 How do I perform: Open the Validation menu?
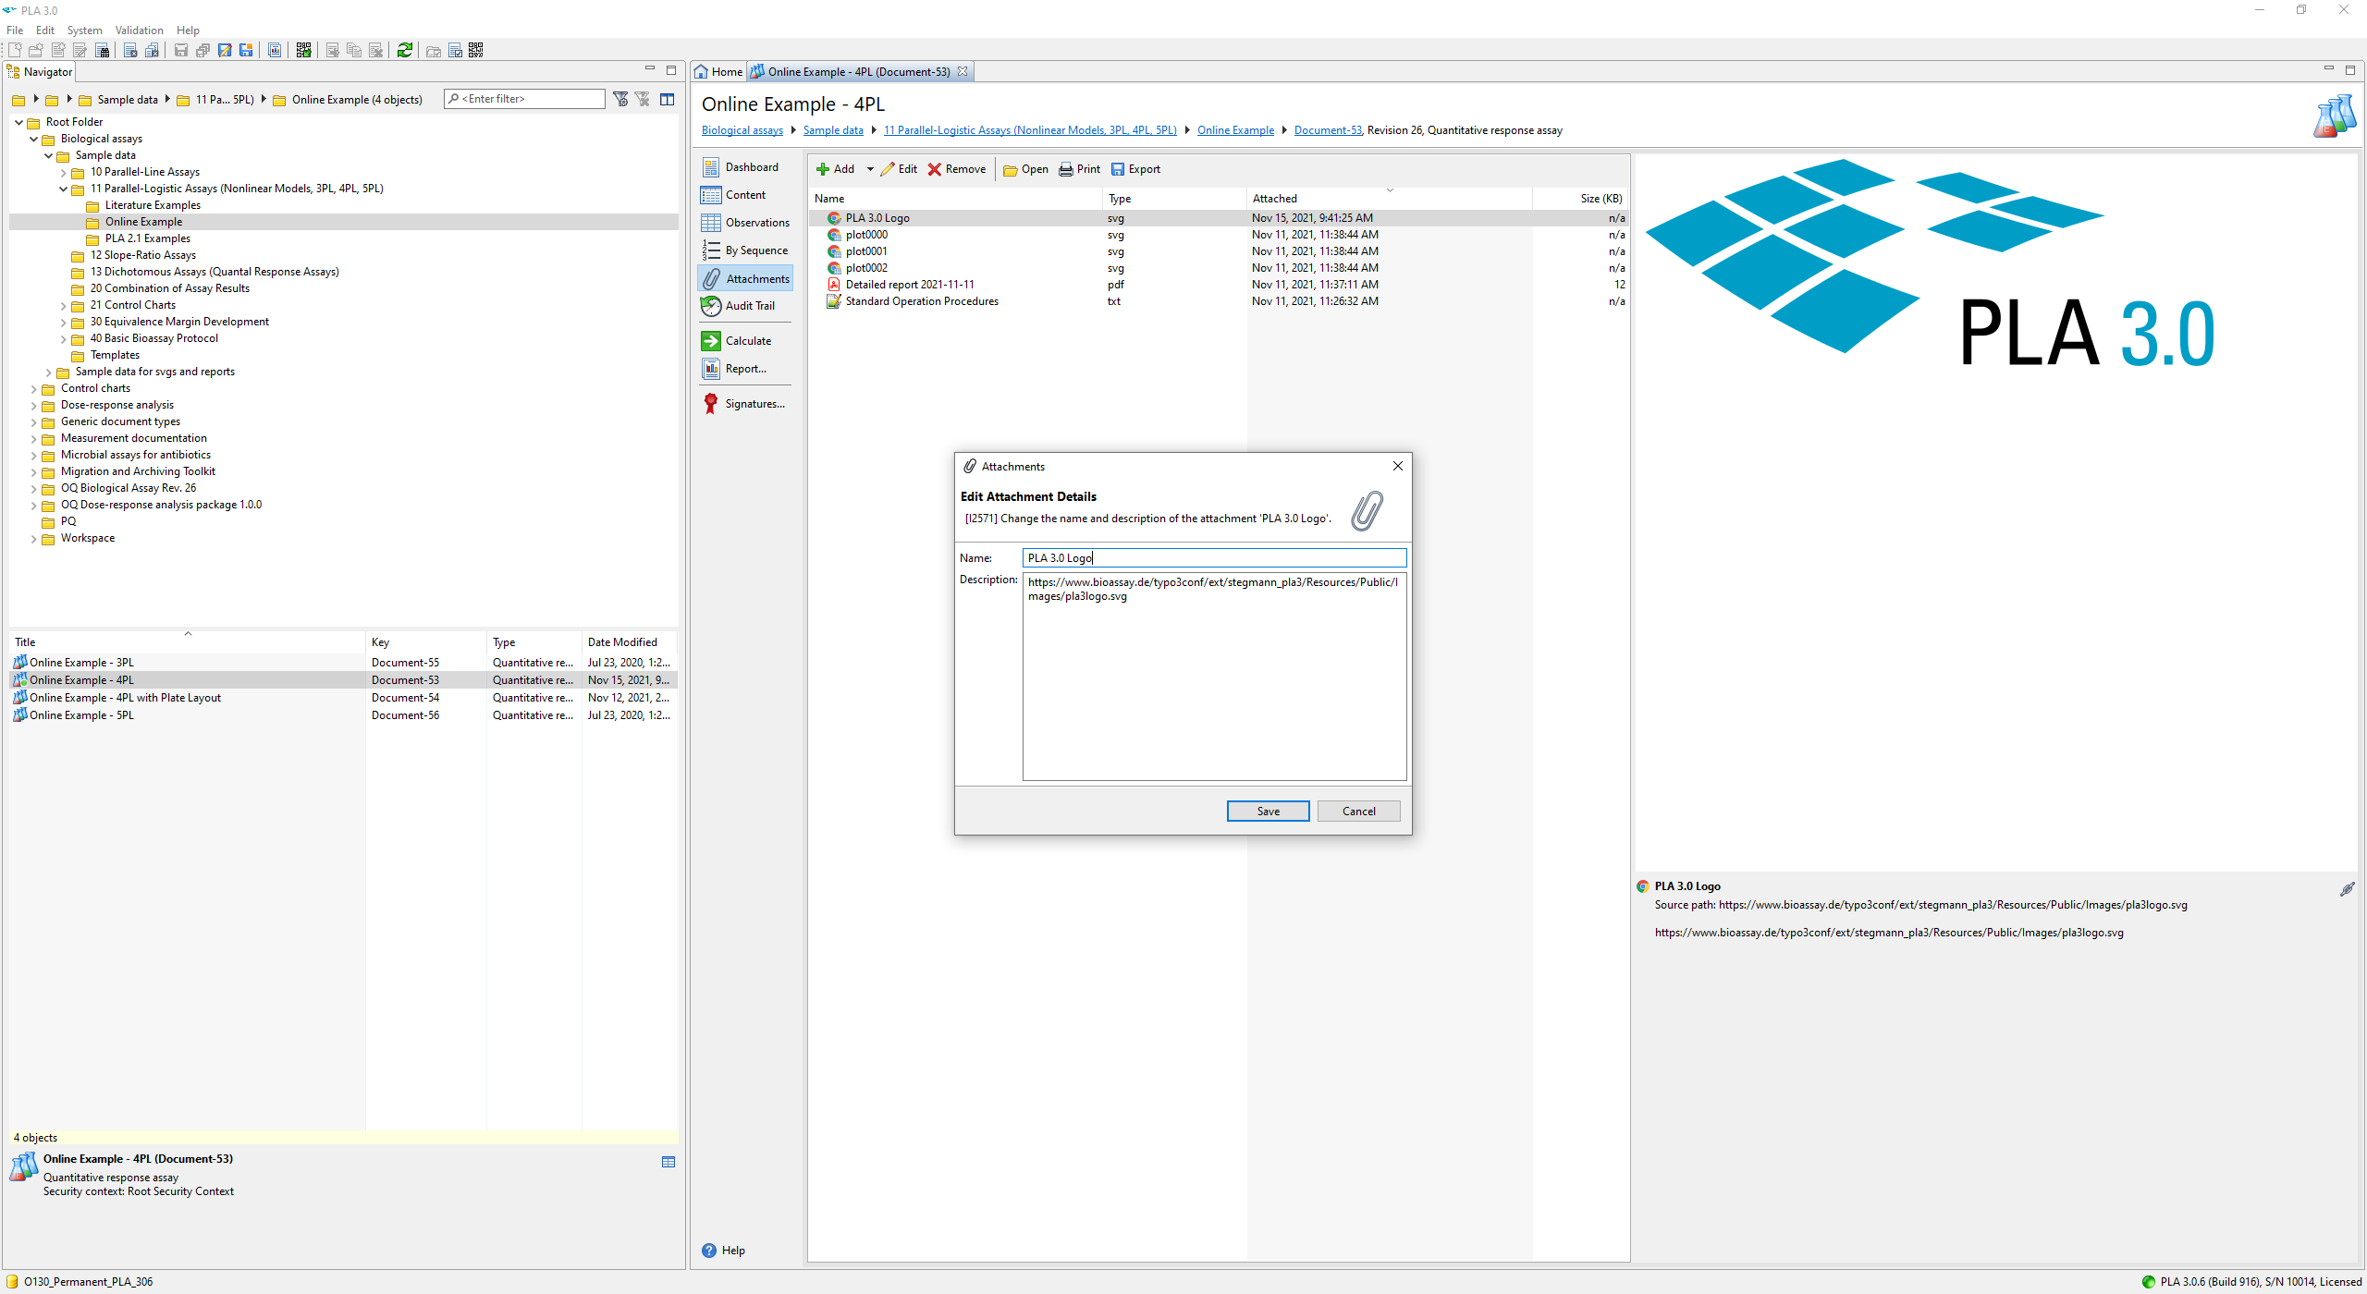[139, 31]
